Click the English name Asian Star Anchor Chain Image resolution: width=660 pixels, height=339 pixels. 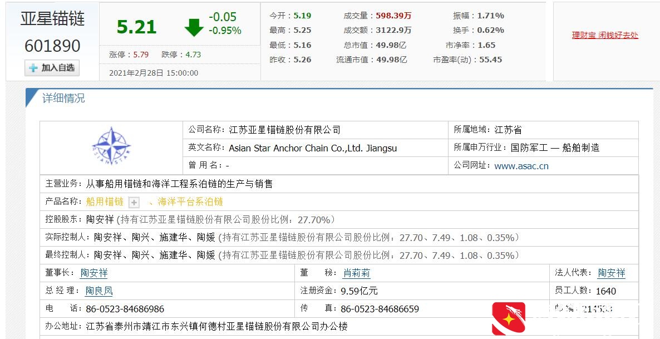[313, 148]
